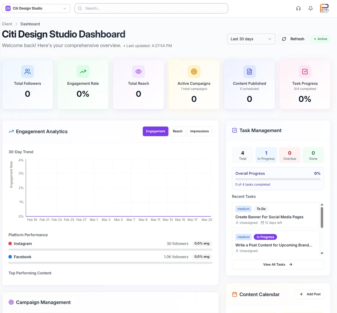Screen dimensions: 337x313
Task: Click the medium badge on banner task
Action: point(243,209)
